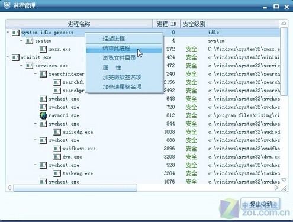Viewport: 293px width, 222px height.
Task: Select 加亮瑞星签名项 in the context menu
Action: (124, 87)
